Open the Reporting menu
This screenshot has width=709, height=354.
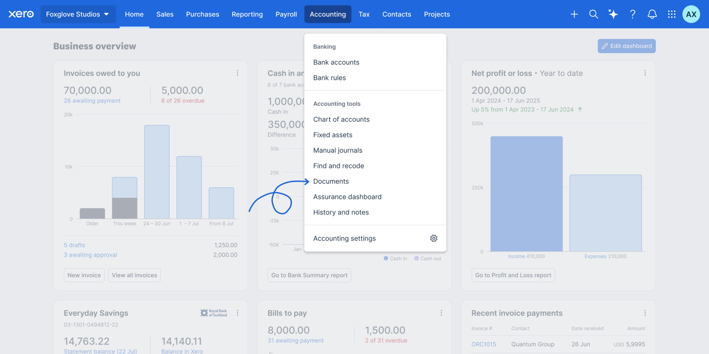247,14
